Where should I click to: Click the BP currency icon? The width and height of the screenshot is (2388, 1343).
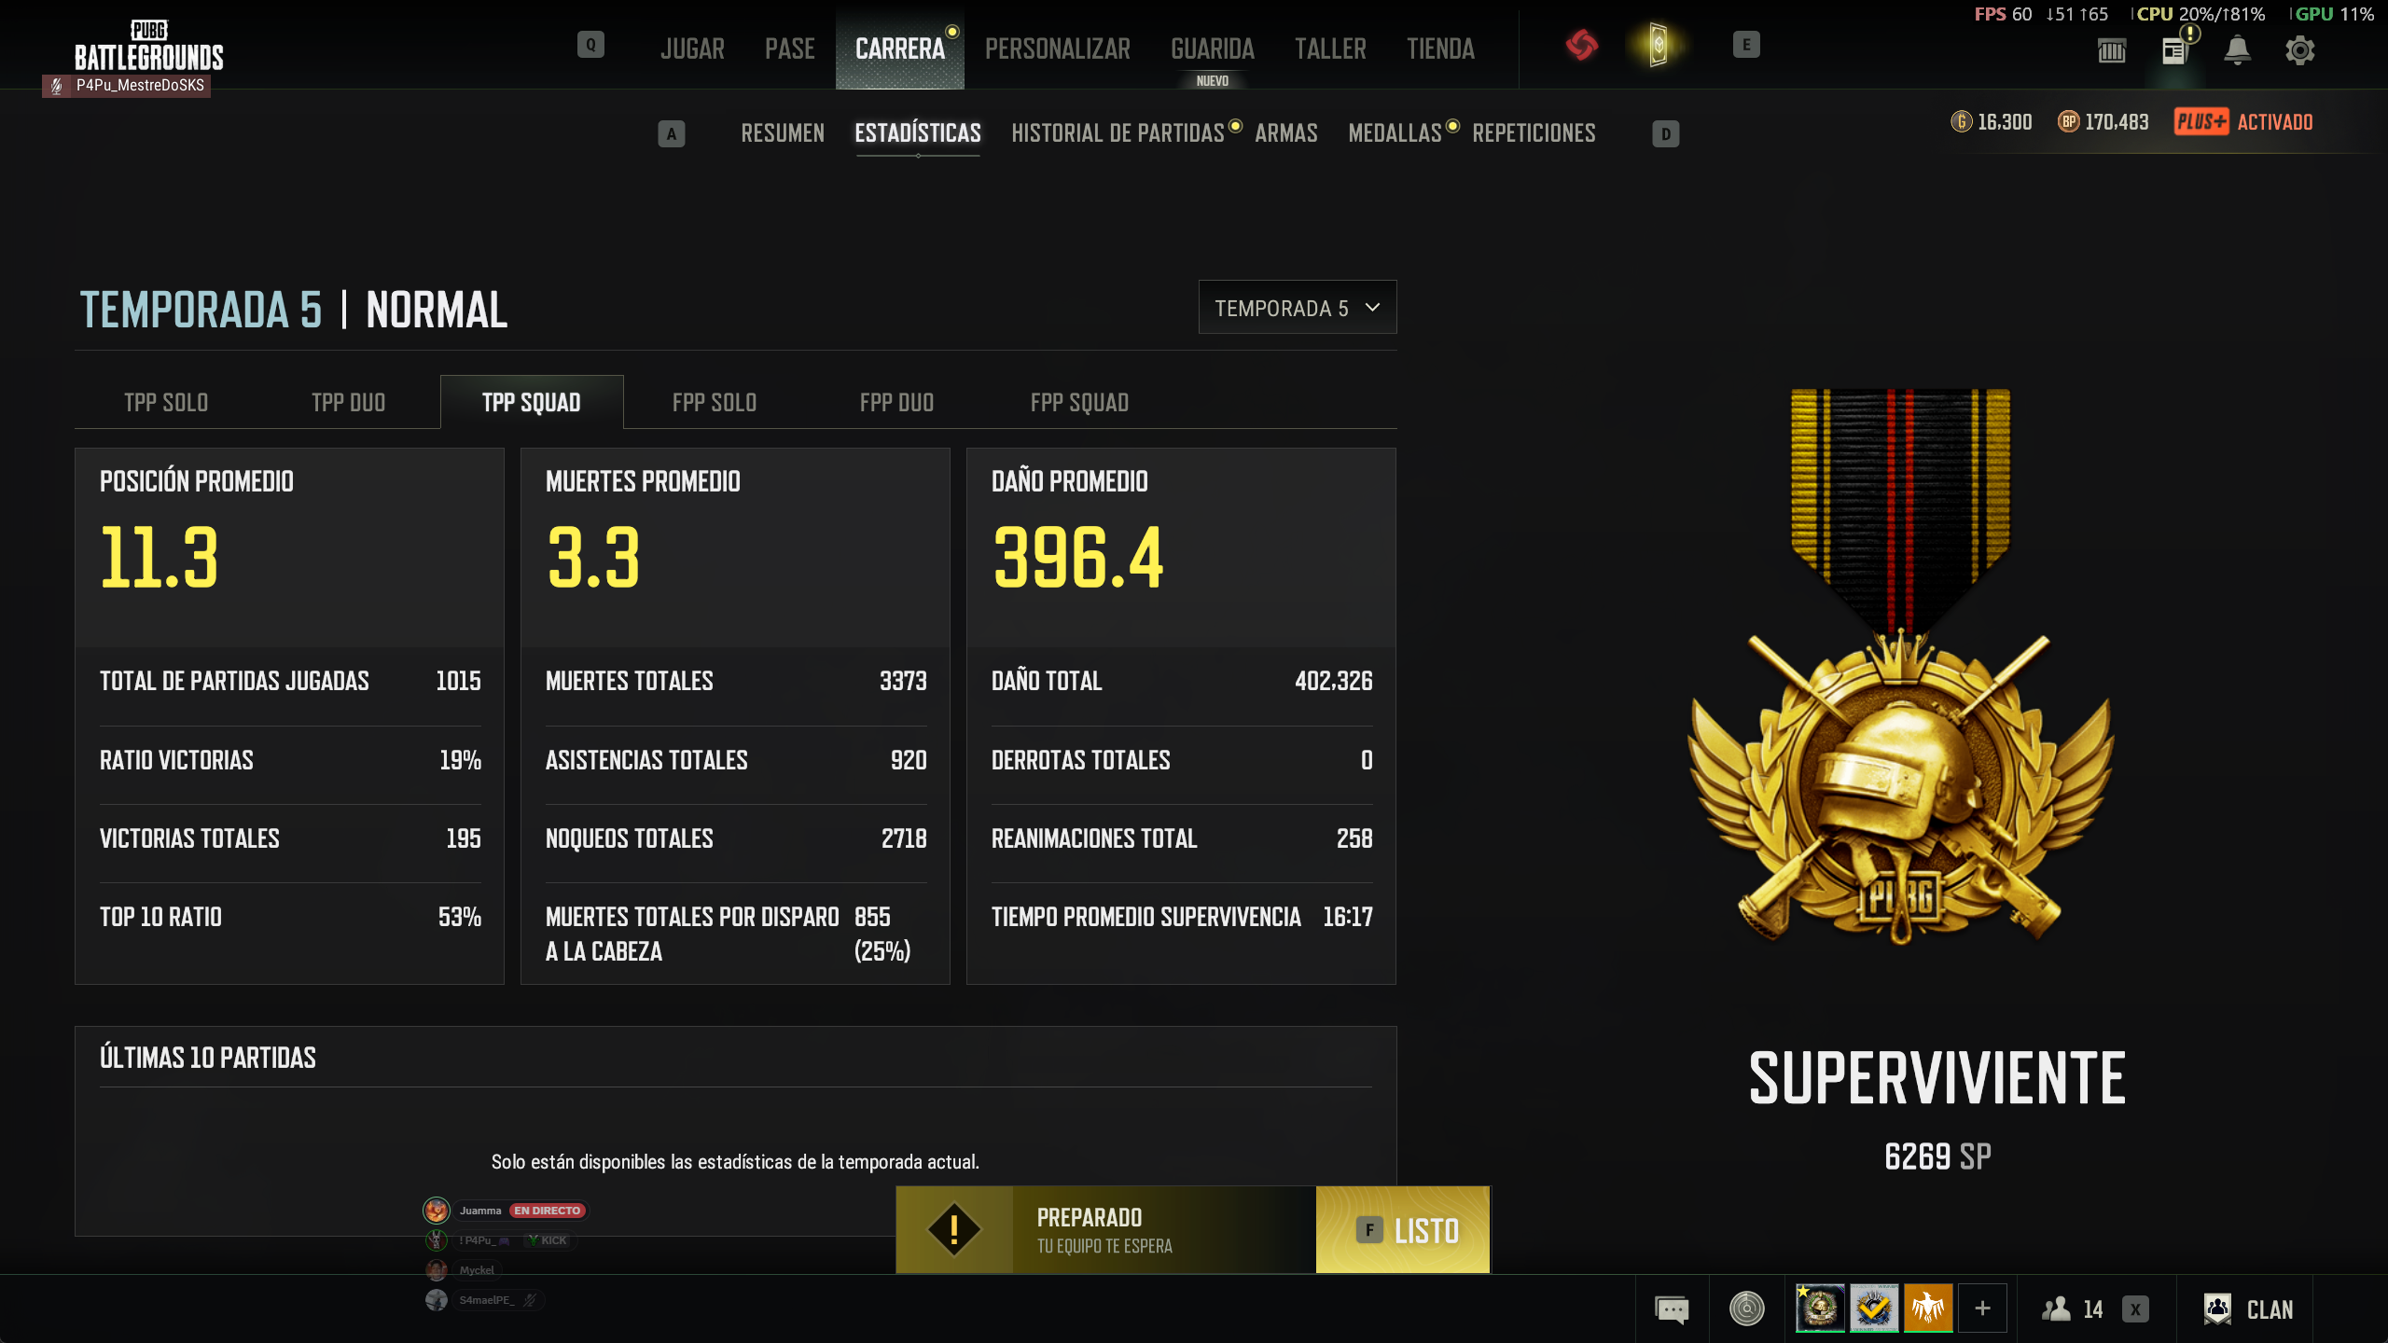pyautogui.click(x=2069, y=121)
